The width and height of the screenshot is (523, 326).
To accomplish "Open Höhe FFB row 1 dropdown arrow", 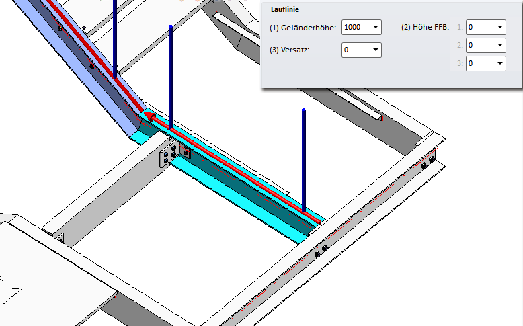I will coord(500,27).
